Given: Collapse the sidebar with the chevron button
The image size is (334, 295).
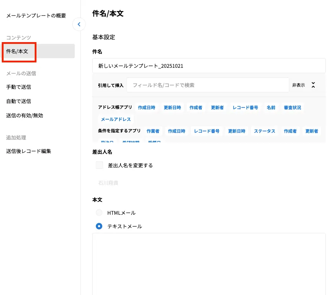Looking at the screenshot, I should pyautogui.click(x=79, y=25).
